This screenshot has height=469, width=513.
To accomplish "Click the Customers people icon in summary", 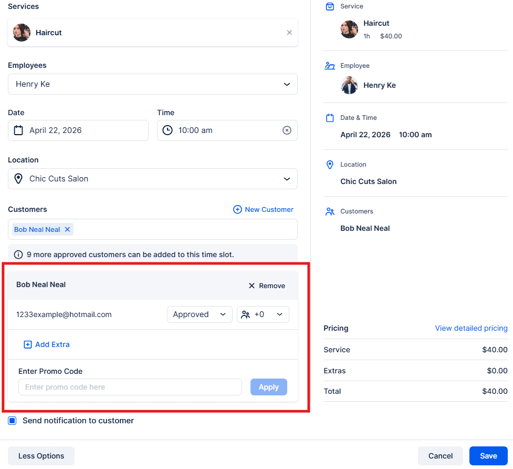I will 330,211.
